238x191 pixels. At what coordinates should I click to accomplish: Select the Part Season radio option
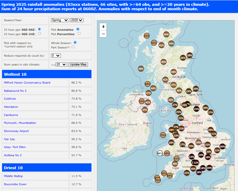click(73, 47)
